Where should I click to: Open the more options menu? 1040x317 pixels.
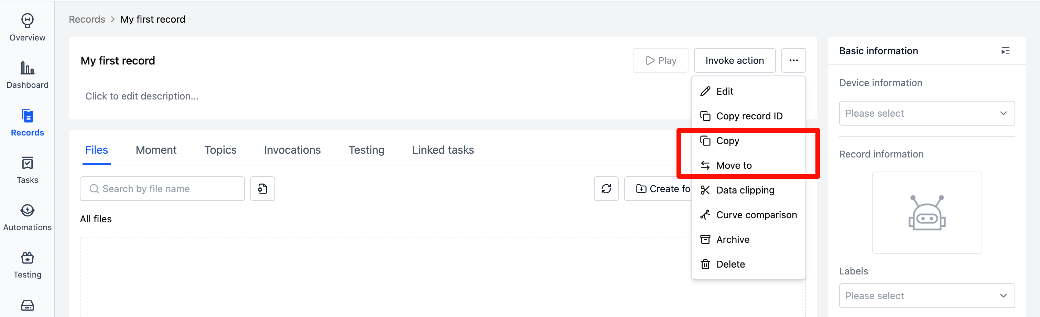(x=794, y=60)
